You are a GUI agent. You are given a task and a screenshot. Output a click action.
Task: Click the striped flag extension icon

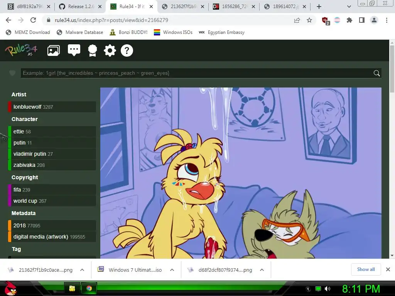[x=337, y=20]
